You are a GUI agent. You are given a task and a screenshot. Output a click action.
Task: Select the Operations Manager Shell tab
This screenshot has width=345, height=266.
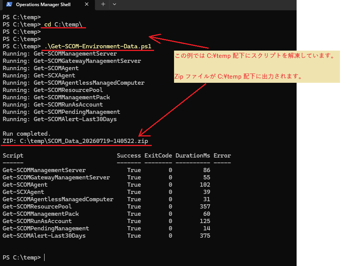tap(49, 5)
